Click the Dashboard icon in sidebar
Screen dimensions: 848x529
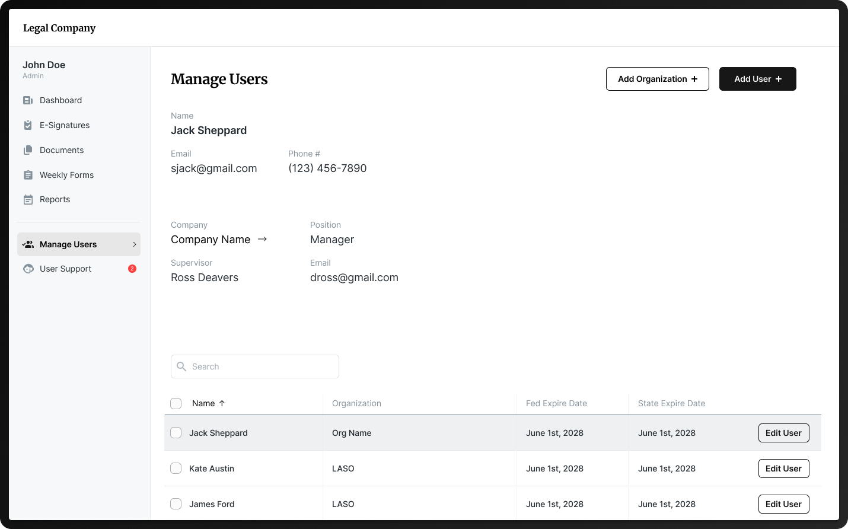click(28, 100)
